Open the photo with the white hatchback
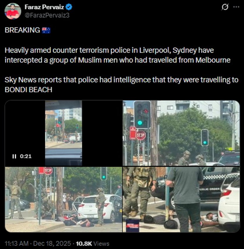 [64, 199]
